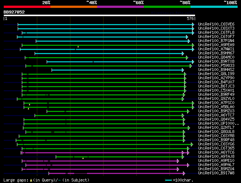Viewport: 241px width, 183px height.
Task: Select the UniRef100_C5X401 label
Action: coord(216,91)
